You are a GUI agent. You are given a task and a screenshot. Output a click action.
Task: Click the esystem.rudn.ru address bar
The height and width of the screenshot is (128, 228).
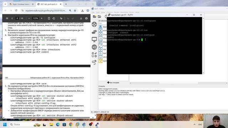46,11
